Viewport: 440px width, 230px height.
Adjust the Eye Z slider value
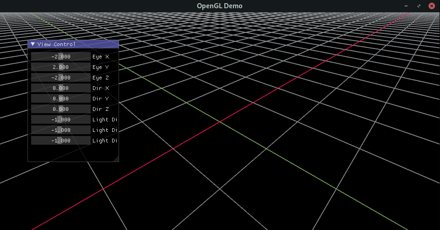tap(61, 78)
